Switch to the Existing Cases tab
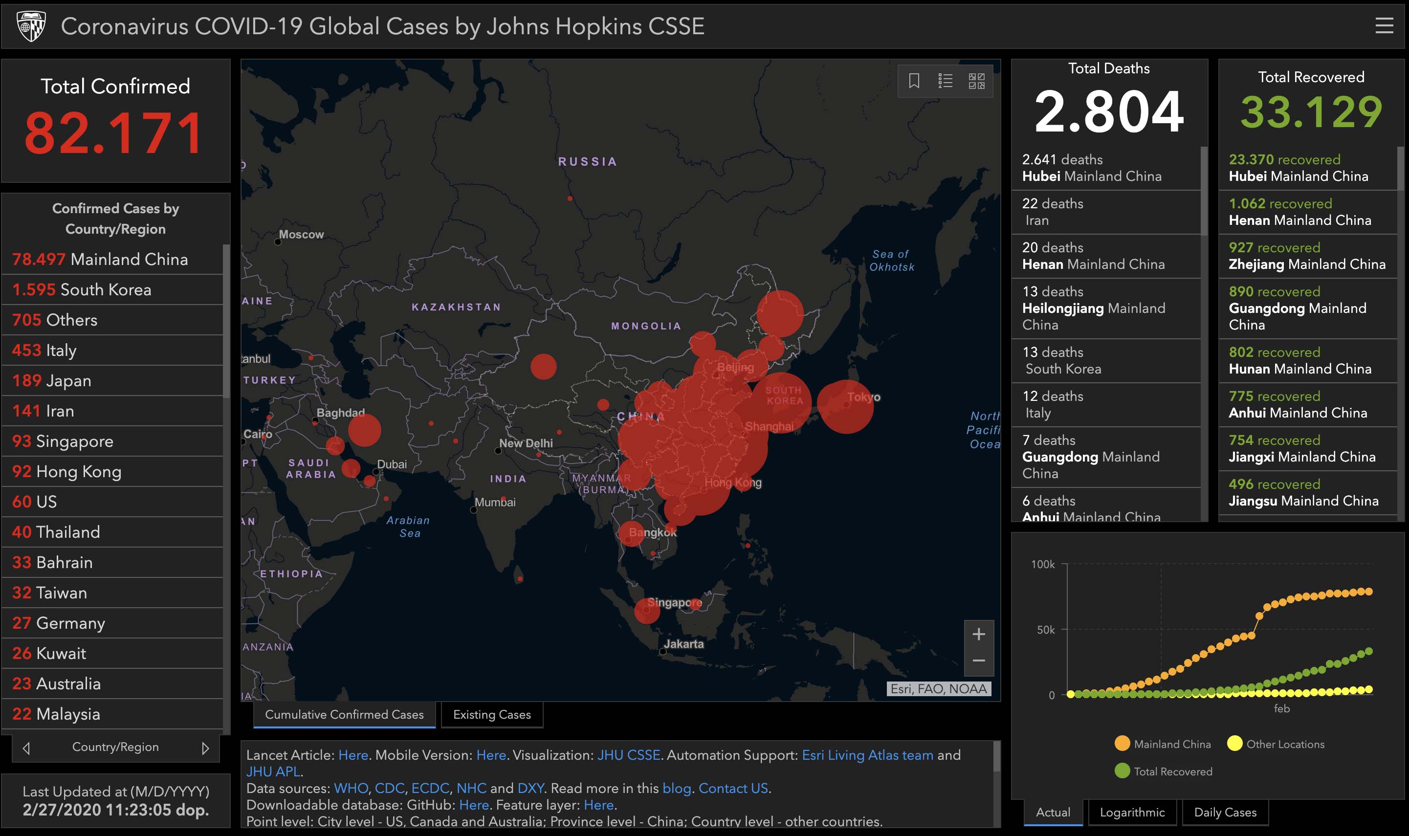 (492, 714)
